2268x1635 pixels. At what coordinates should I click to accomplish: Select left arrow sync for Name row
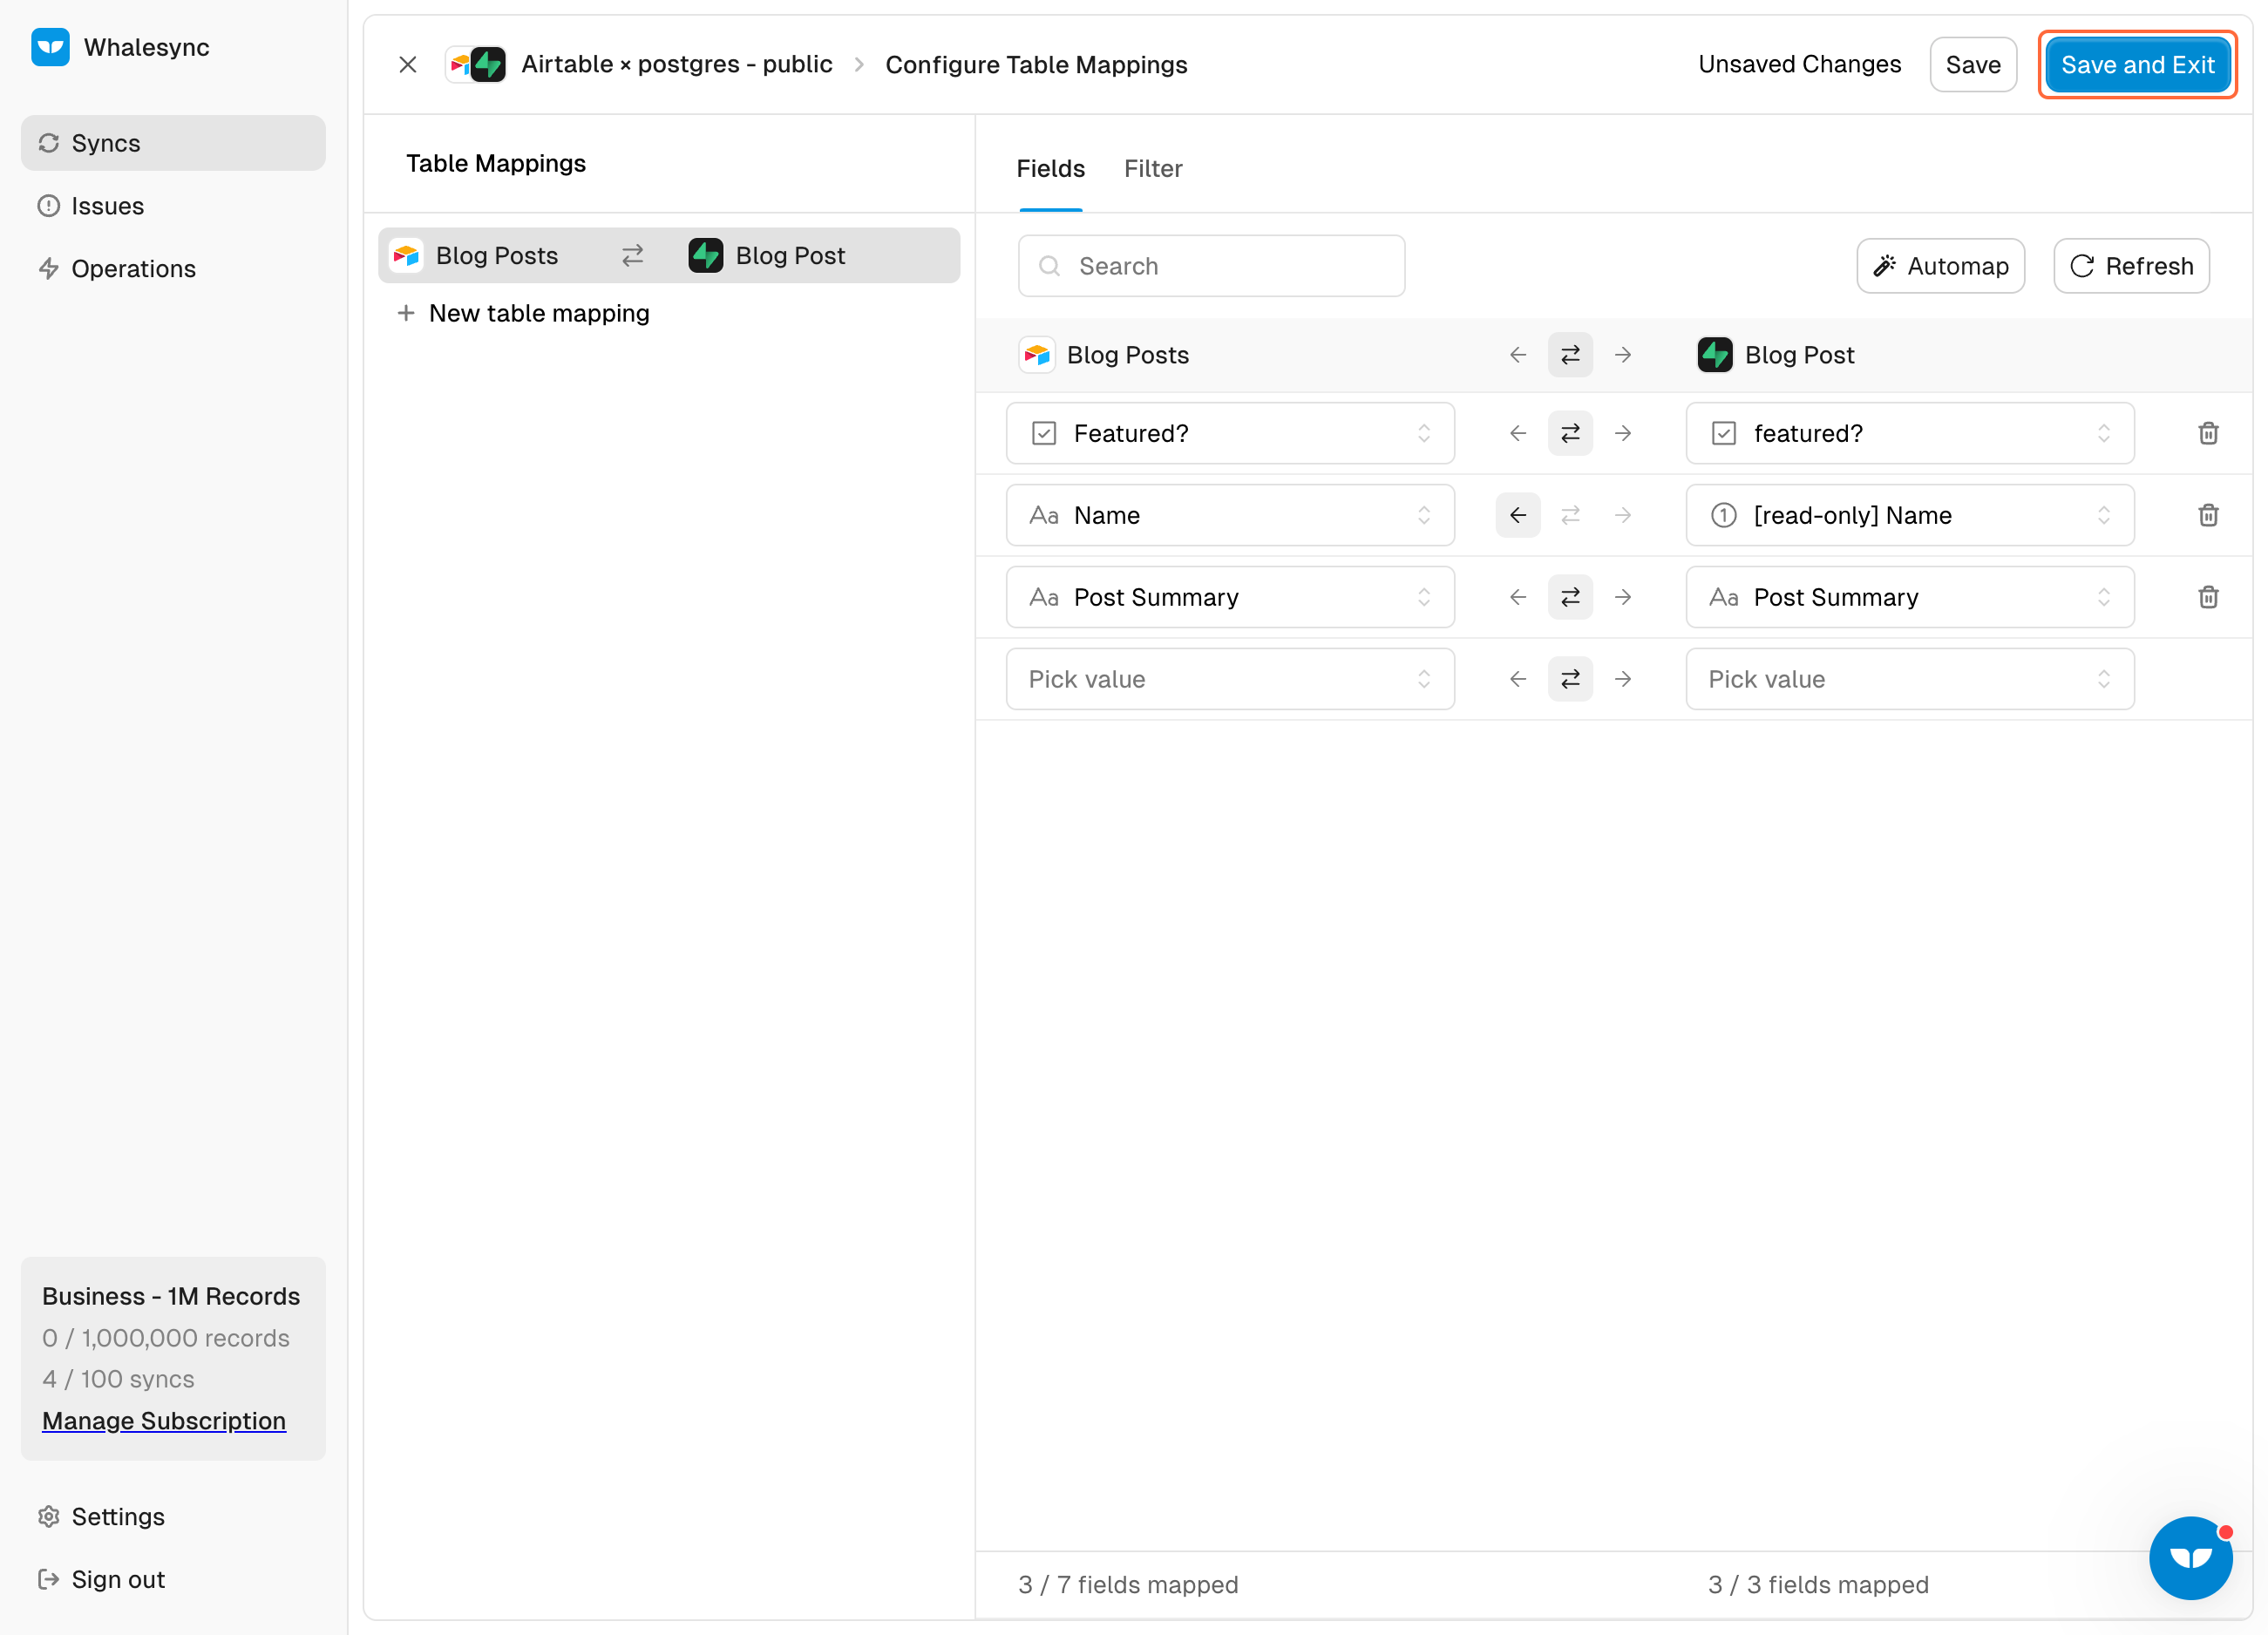pyautogui.click(x=1518, y=515)
